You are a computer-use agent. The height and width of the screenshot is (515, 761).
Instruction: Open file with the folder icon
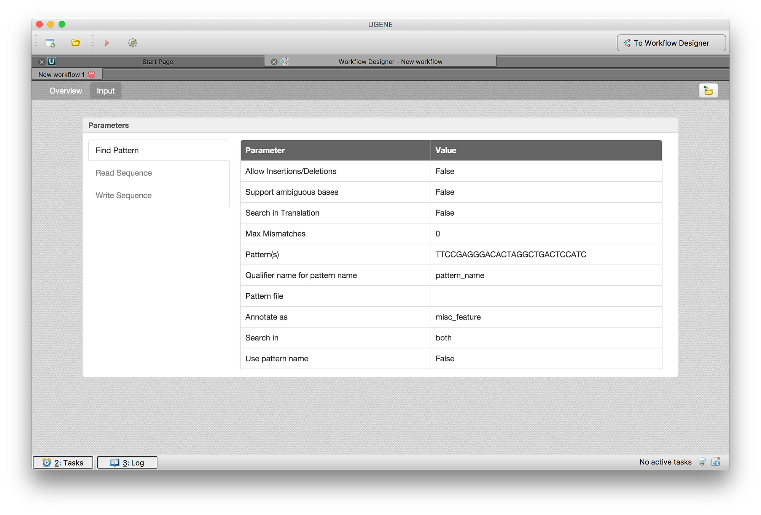(x=76, y=43)
